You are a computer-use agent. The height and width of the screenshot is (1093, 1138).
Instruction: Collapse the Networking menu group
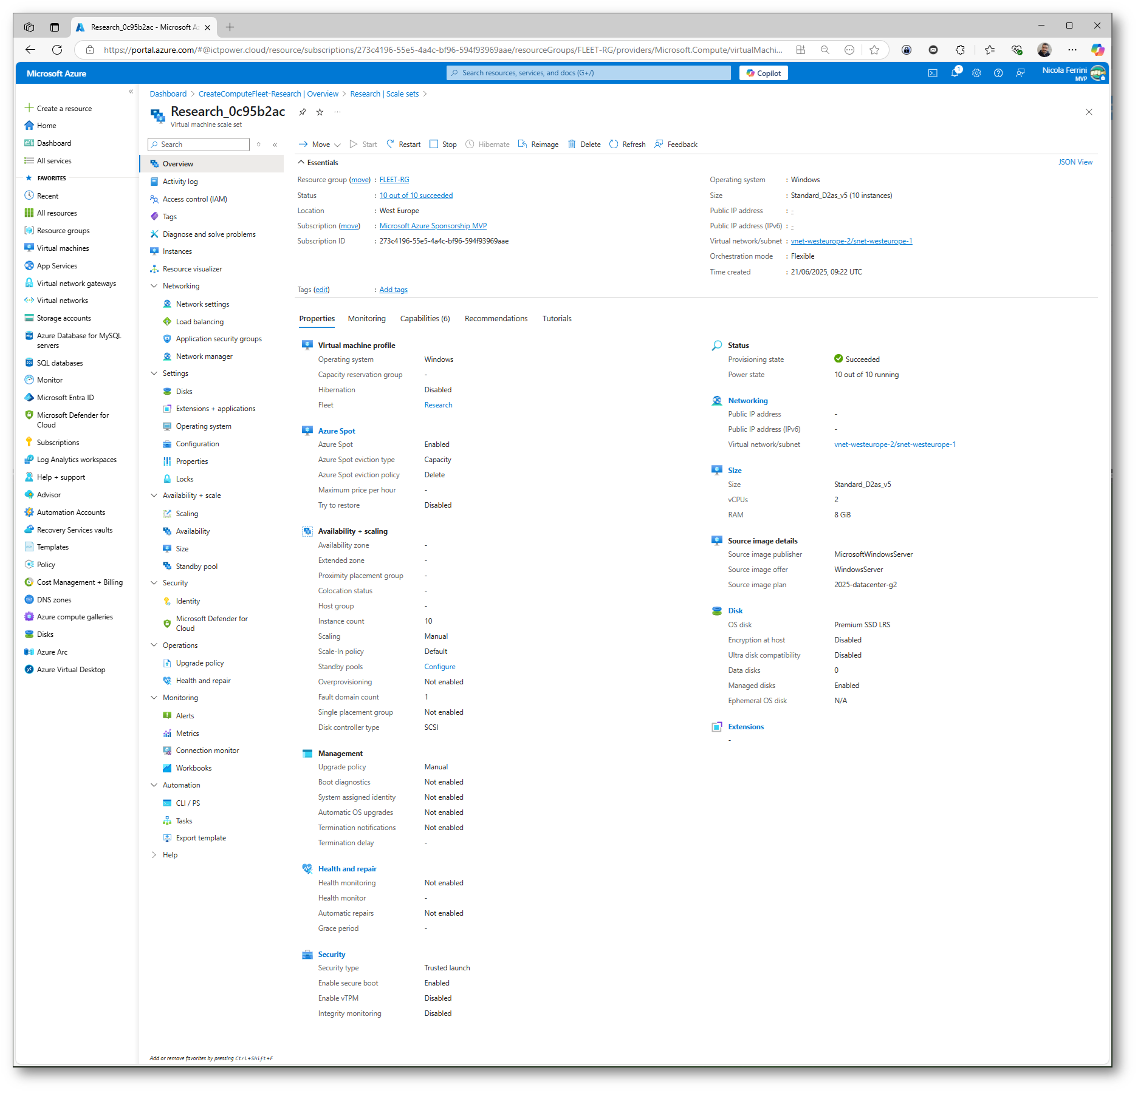tap(154, 286)
